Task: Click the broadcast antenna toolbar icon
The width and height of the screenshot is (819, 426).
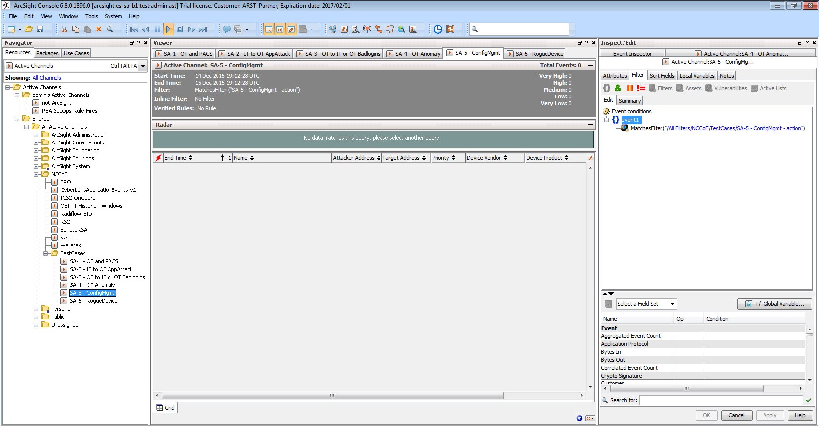Action: coord(367,29)
